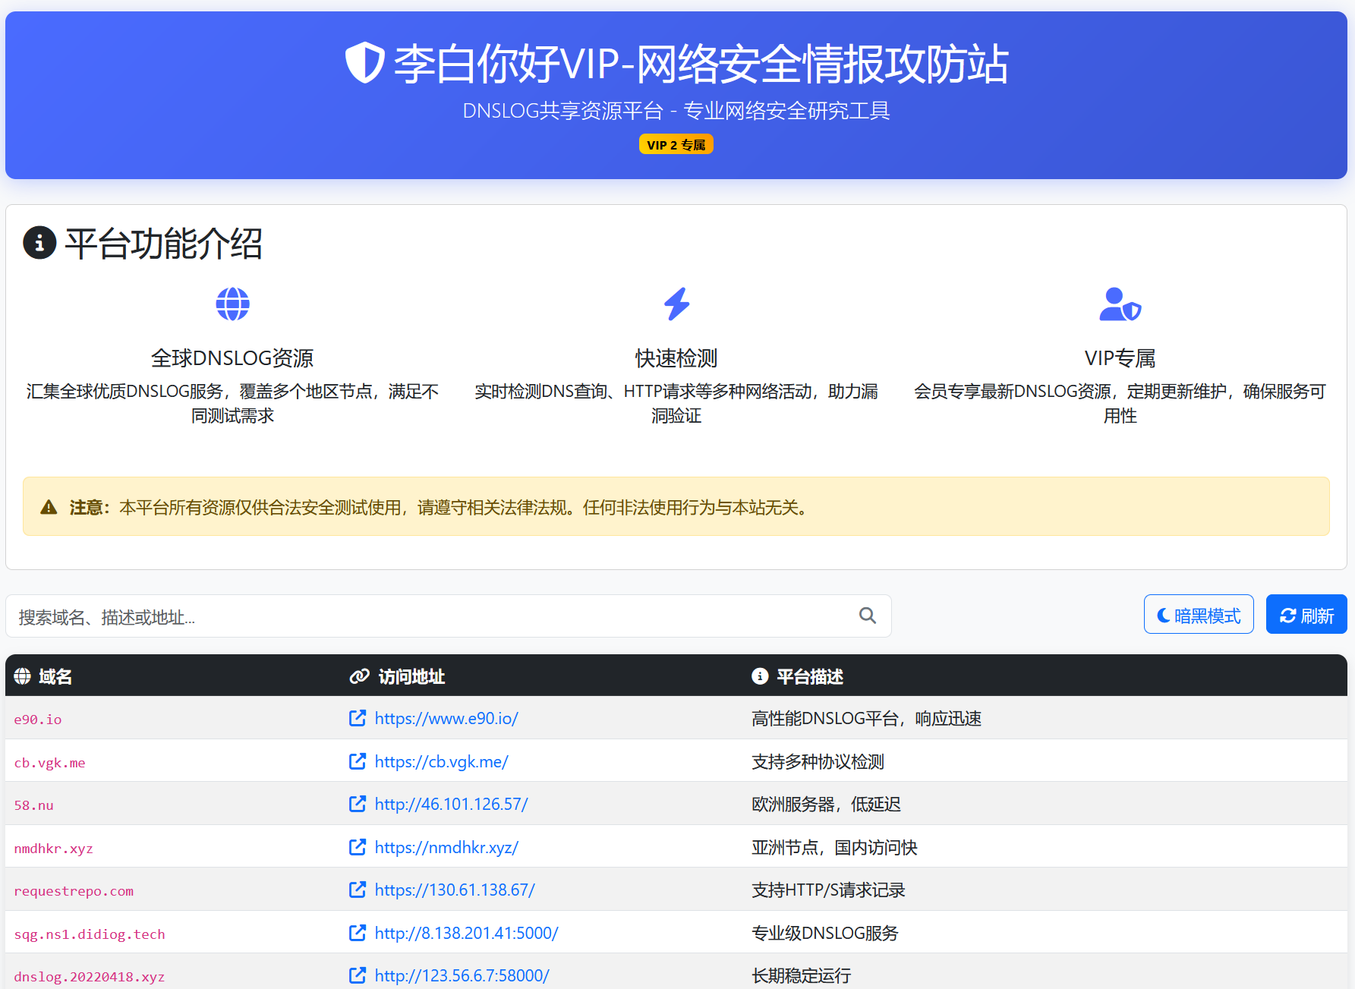Viewport: 1355px width, 989px height.
Task: Click description 高性能DNSLOG平台，响应迅速
Action: (x=866, y=718)
